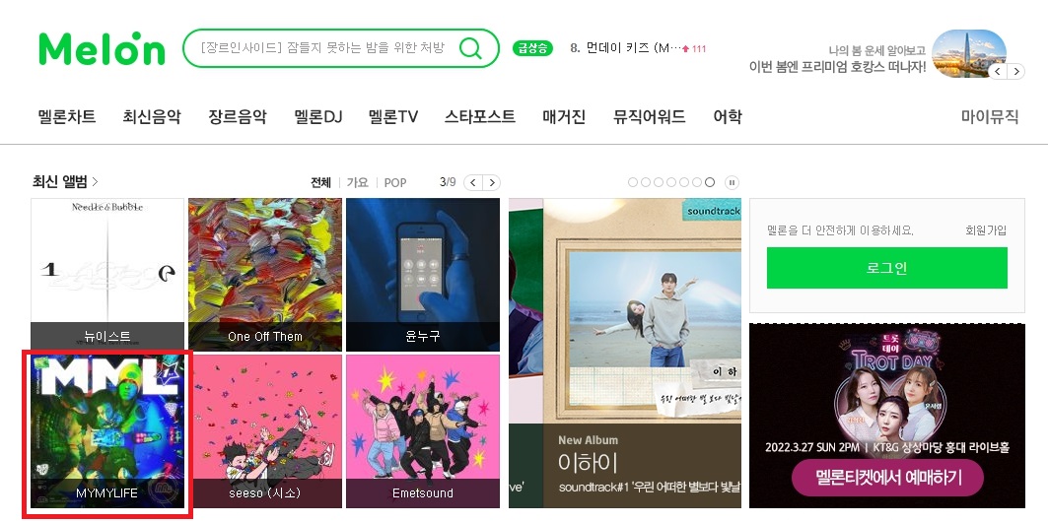The image size is (1048, 523).
Task: Select the fourth banner indicator dot
Action: click(671, 182)
